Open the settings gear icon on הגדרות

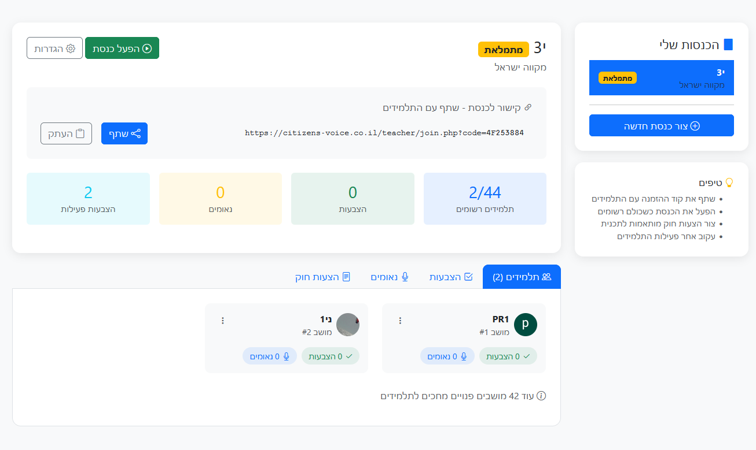[70, 49]
